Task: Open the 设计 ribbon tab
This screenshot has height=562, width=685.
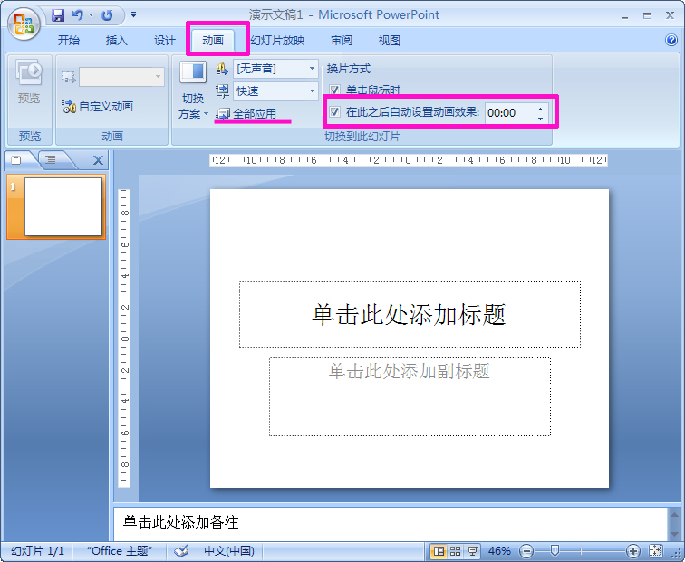Action: [165, 41]
